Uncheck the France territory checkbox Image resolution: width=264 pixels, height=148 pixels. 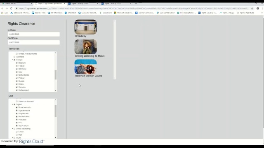click(16, 66)
